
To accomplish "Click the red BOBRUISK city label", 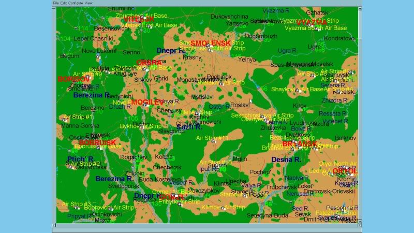I will point(98,143).
